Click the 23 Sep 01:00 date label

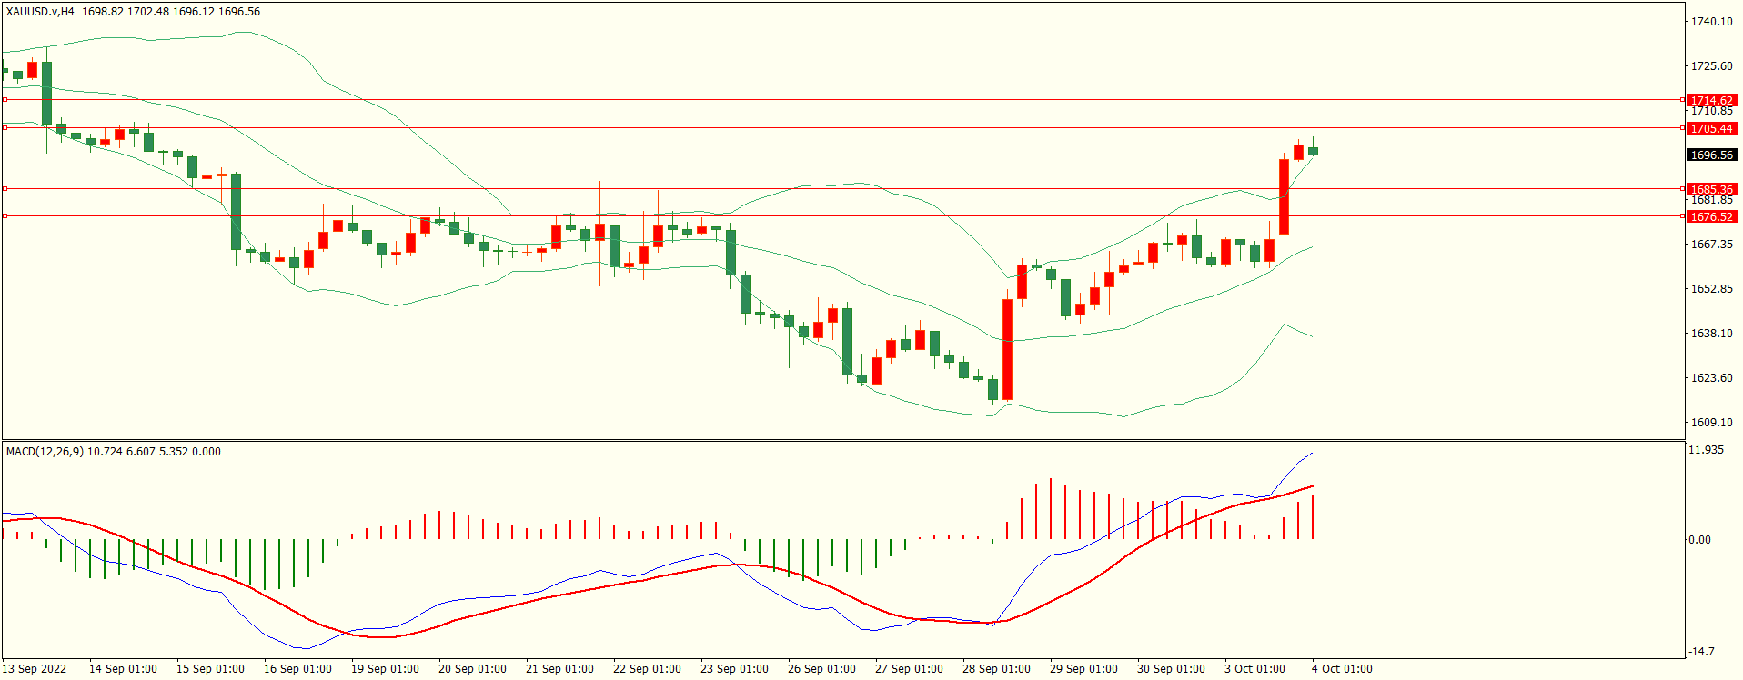tap(734, 668)
